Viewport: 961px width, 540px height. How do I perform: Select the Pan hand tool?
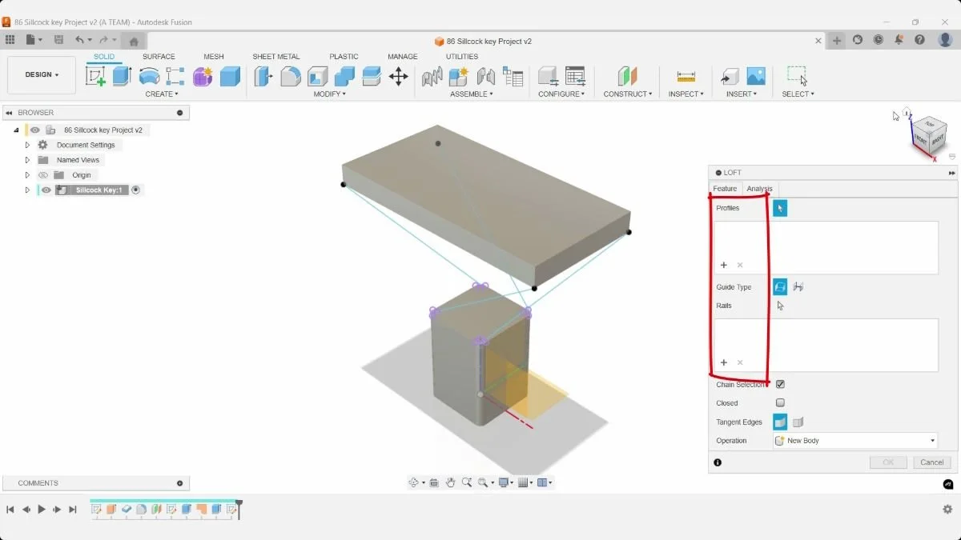click(451, 482)
